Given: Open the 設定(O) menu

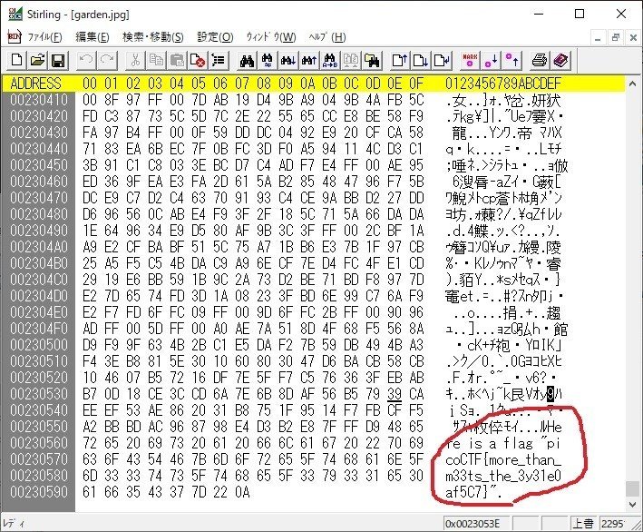Looking at the screenshot, I should click(215, 37).
